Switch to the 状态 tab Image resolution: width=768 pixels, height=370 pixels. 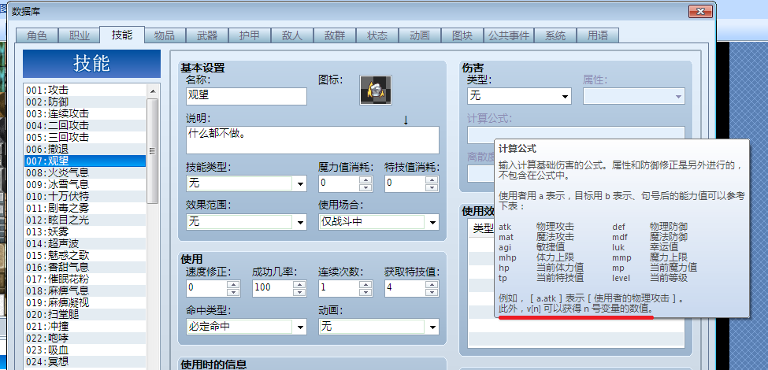pos(377,35)
